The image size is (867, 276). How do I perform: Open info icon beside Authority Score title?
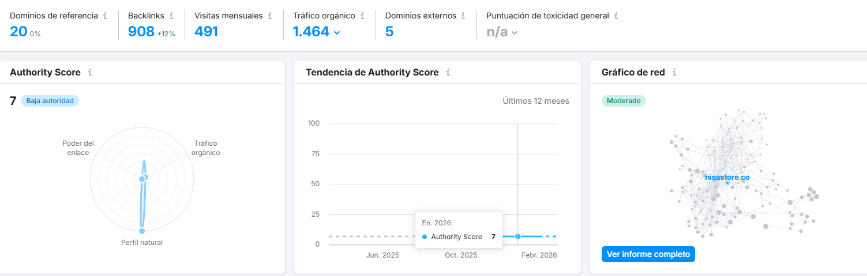pos(90,73)
